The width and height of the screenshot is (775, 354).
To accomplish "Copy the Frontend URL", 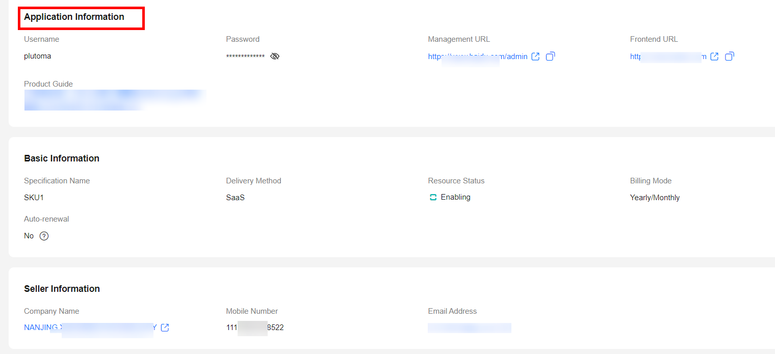I will (730, 56).
